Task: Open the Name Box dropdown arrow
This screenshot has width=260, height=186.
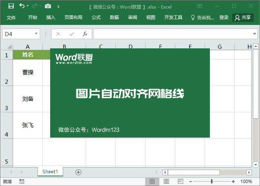Action: pos(36,34)
